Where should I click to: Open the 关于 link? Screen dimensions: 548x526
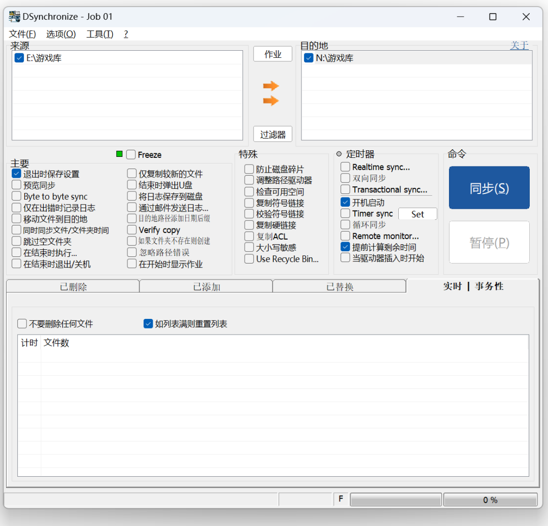click(x=519, y=45)
